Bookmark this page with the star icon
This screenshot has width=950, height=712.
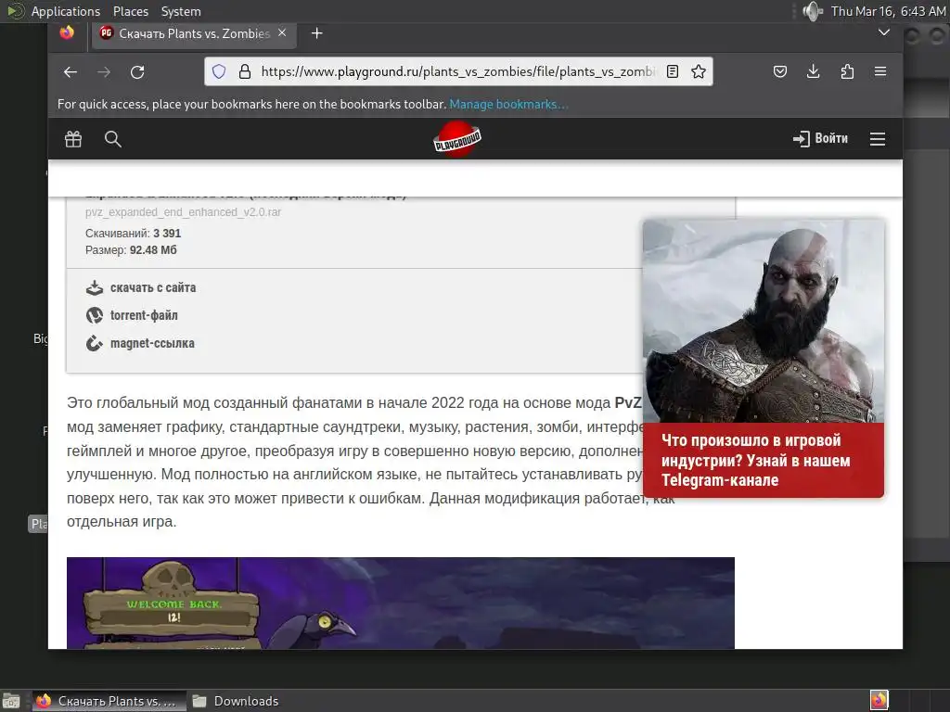pyautogui.click(x=699, y=71)
